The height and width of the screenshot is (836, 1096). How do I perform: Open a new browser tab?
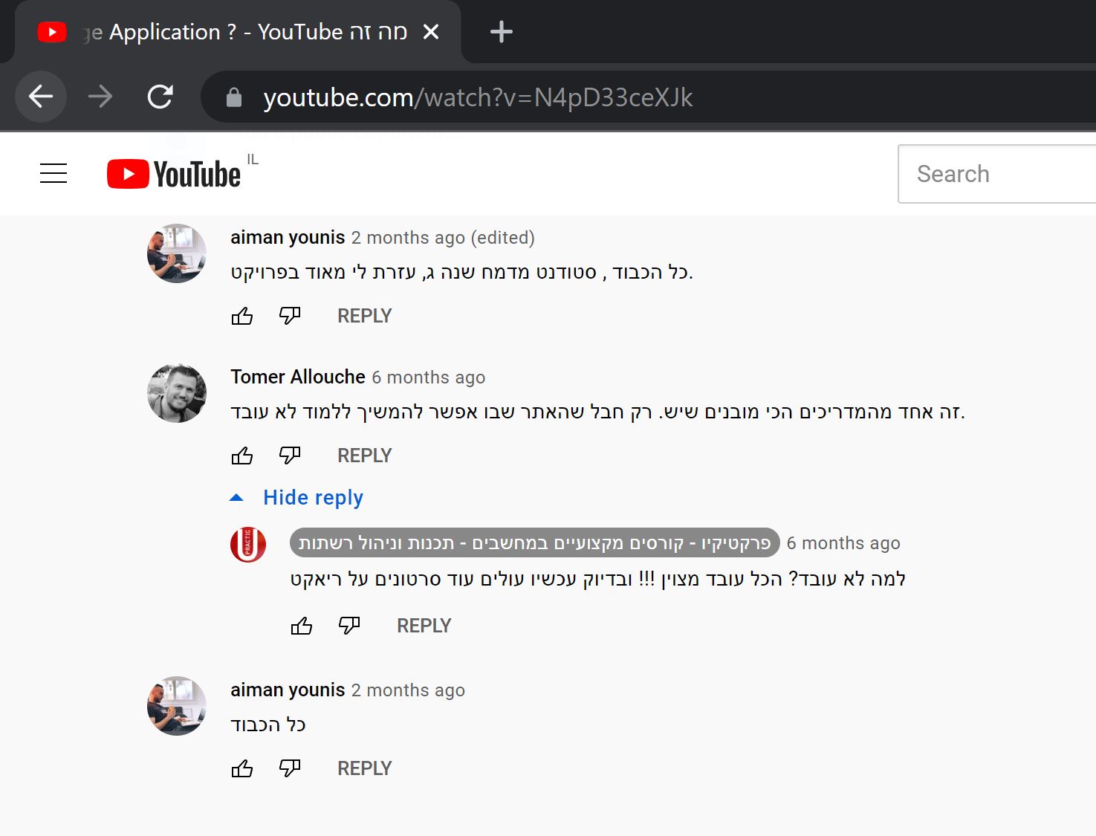502,32
